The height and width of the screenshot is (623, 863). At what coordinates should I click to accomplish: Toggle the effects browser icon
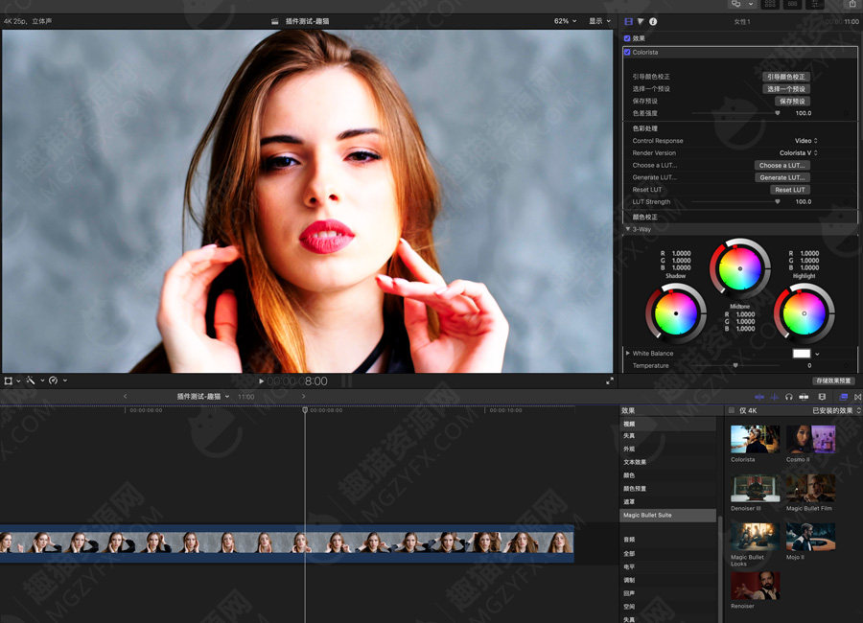[x=844, y=397]
